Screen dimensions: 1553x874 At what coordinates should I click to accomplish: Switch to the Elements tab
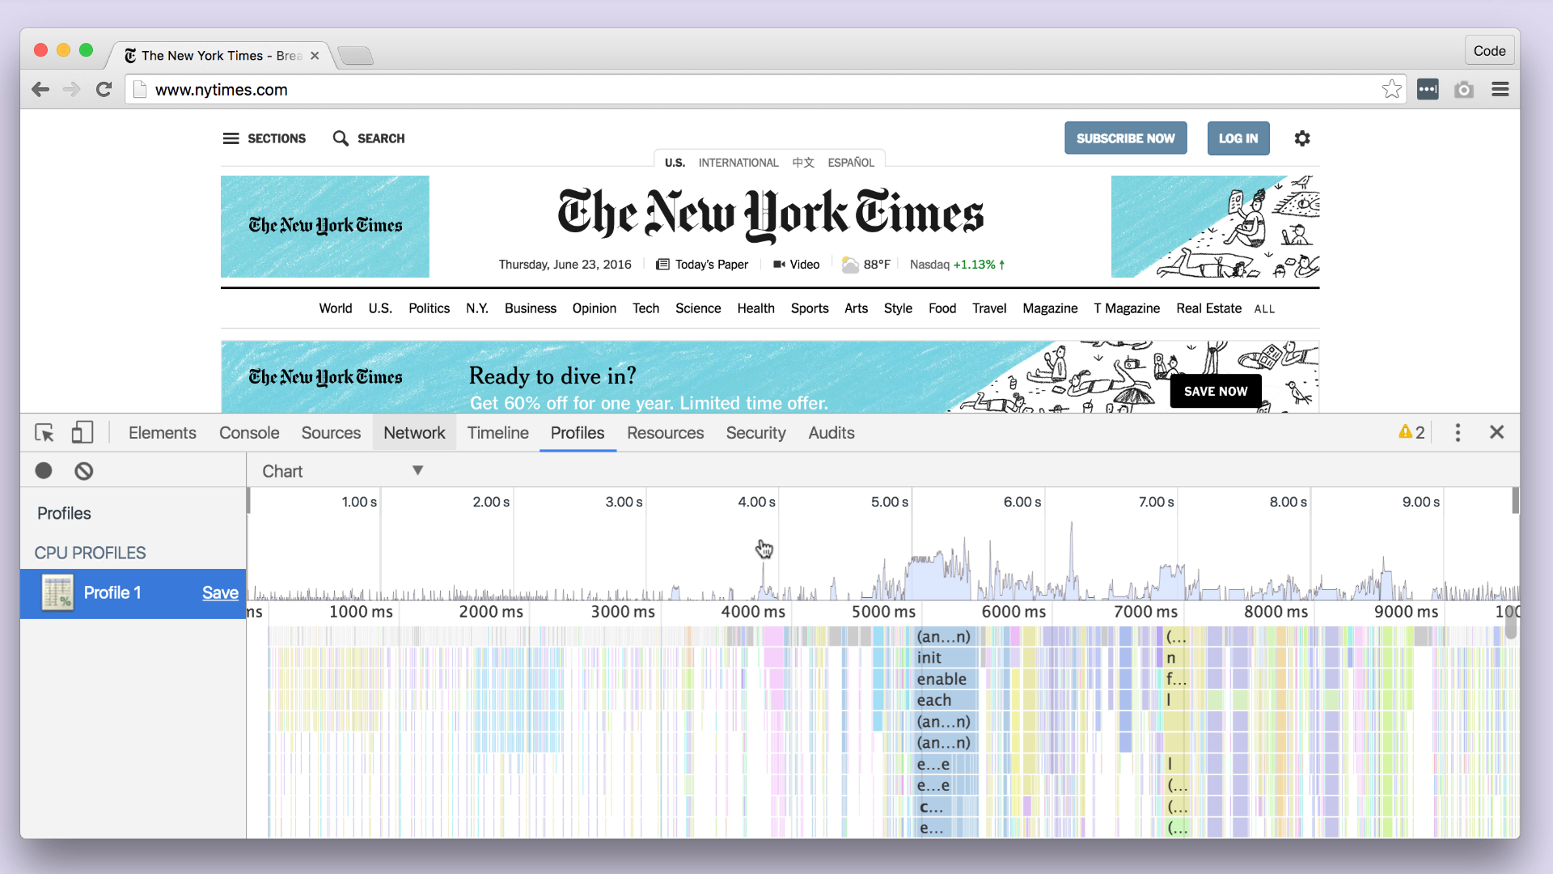tap(163, 433)
